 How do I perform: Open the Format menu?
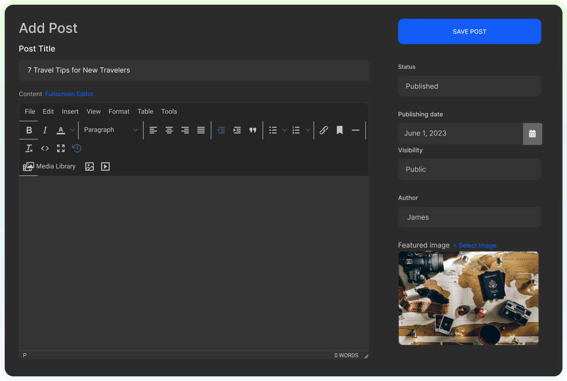119,112
